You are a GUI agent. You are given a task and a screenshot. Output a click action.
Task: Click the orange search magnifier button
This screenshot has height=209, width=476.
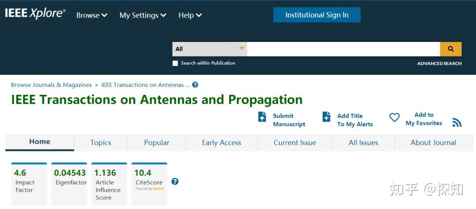(x=450, y=49)
